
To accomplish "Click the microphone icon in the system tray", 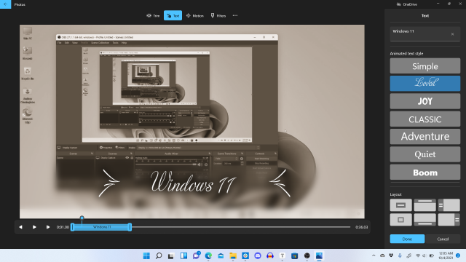I will pyautogui.click(x=400, y=255).
